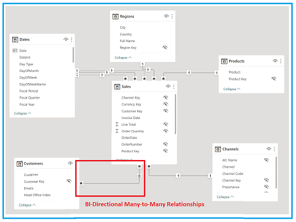The height and width of the screenshot is (222, 296).
Task: Unhide Channel Key in Sales table
Action: click(x=165, y=97)
